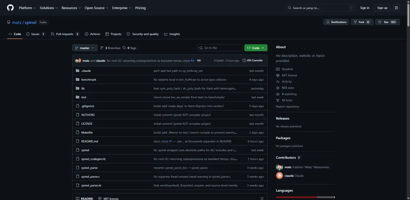Image resolution: width=410 pixels, height=200 pixels.
Task: Expand the Platform menu
Action: pos(27,8)
